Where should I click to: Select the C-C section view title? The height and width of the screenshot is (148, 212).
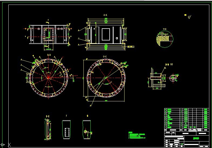point(105,57)
